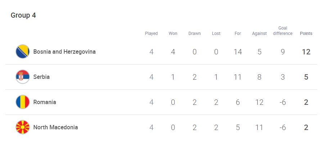Click Serbia's 5 points value
Screen dimensions: 320x152
pyautogui.click(x=306, y=77)
